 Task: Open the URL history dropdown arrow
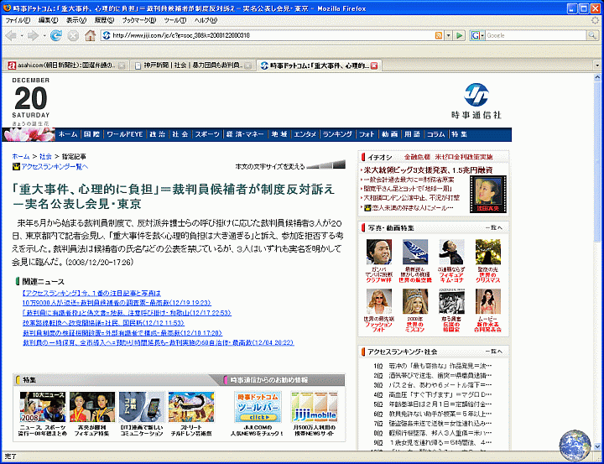(449, 35)
